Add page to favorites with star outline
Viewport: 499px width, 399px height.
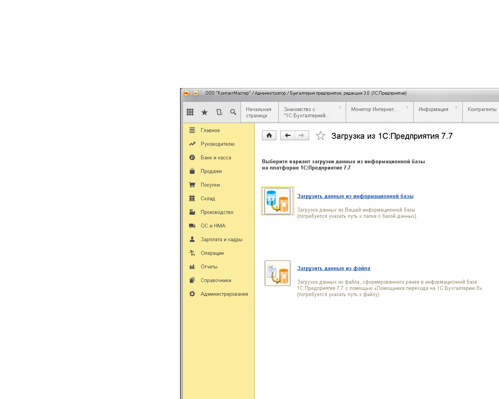pyautogui.click(x=320, y=136)
